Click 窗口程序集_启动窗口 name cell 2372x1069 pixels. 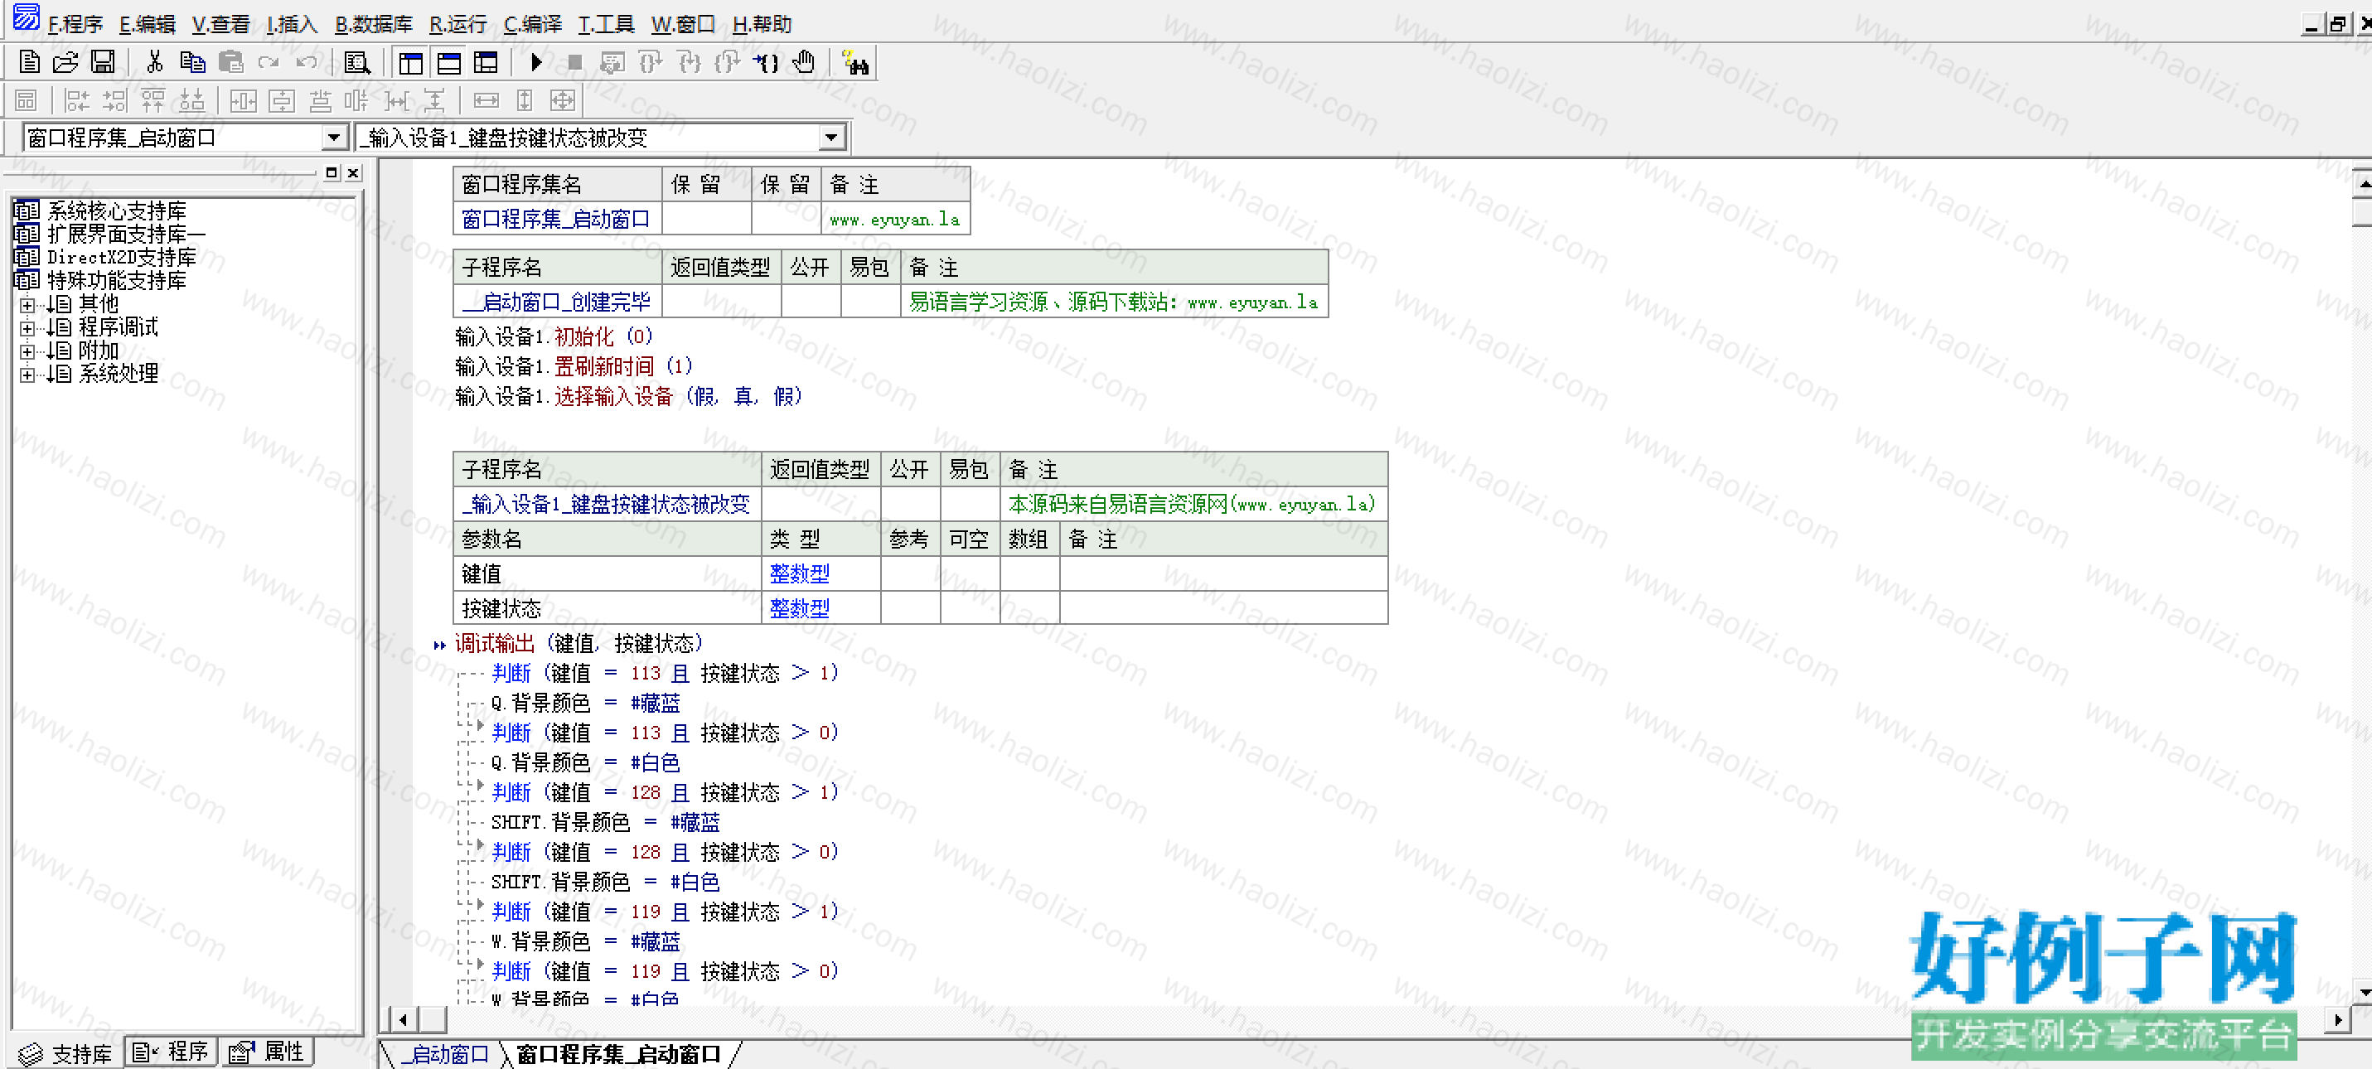pyautogui.click(x=555, y=219)
